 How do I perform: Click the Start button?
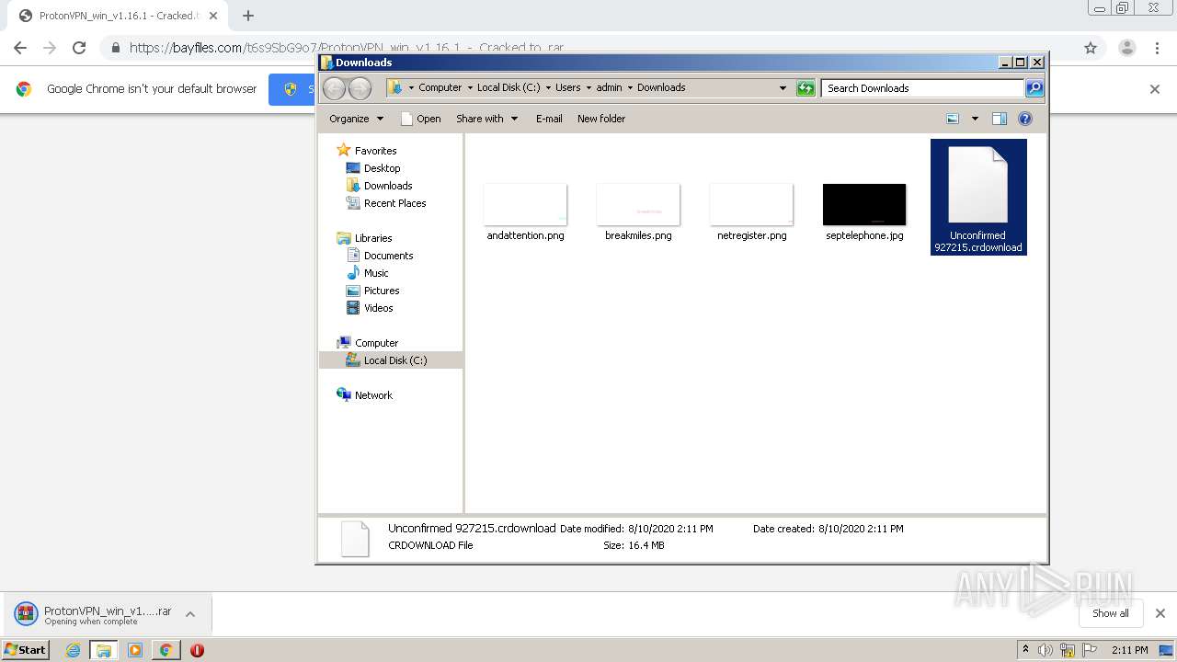(25, 650)
